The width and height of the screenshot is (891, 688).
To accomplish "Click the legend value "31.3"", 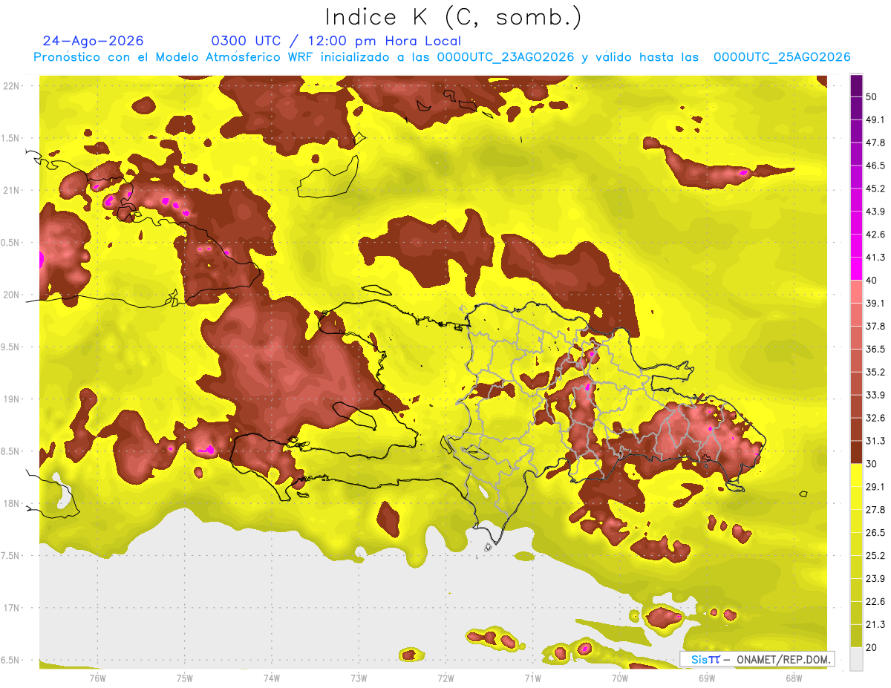I will pos(876,441).
